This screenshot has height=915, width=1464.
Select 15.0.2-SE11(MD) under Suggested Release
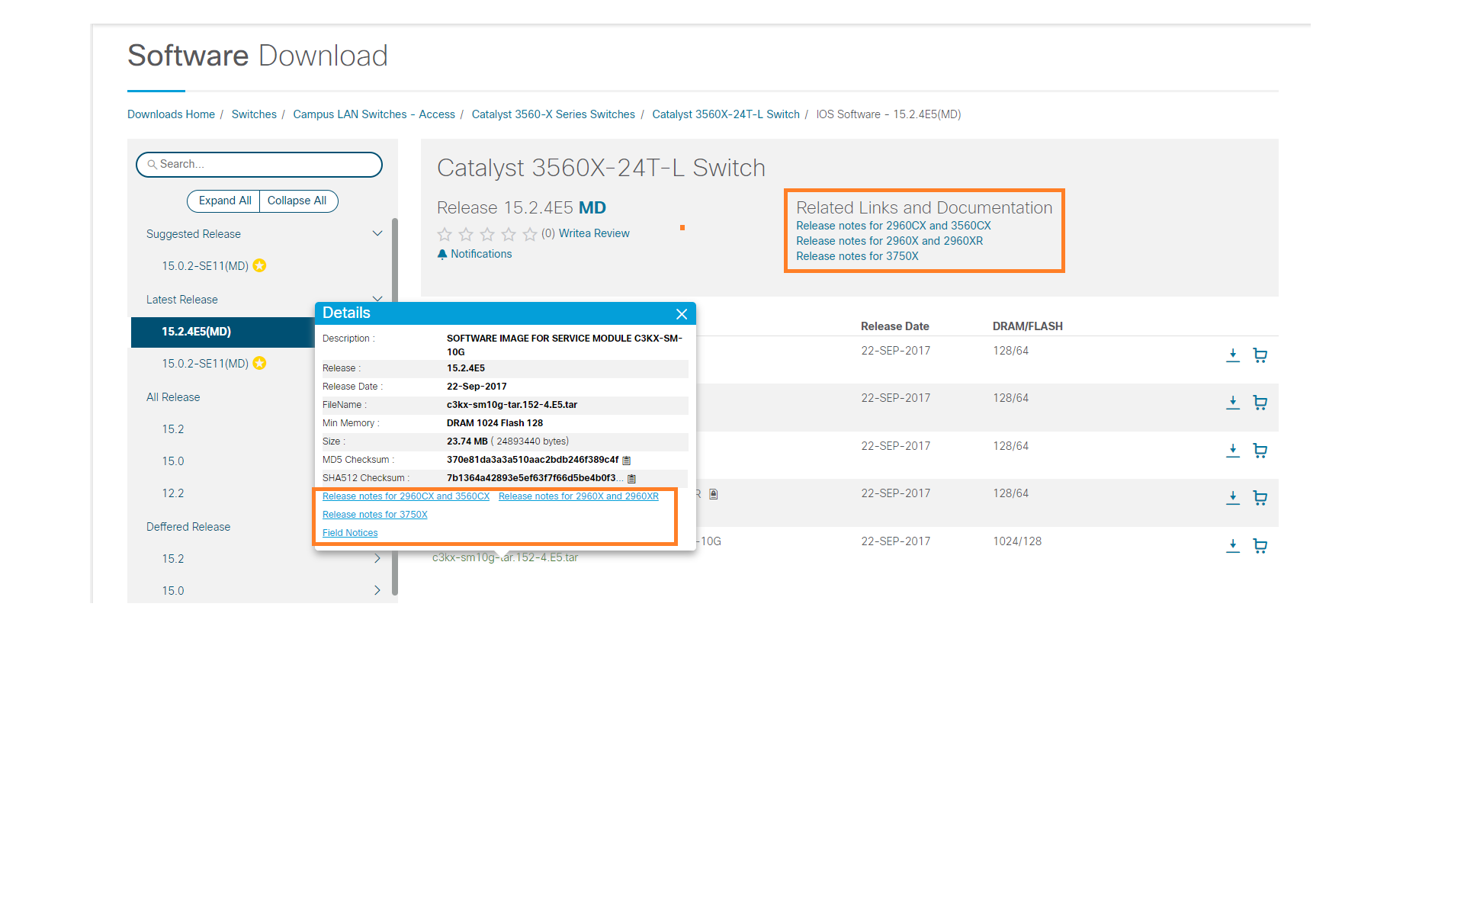click(205, 266)
